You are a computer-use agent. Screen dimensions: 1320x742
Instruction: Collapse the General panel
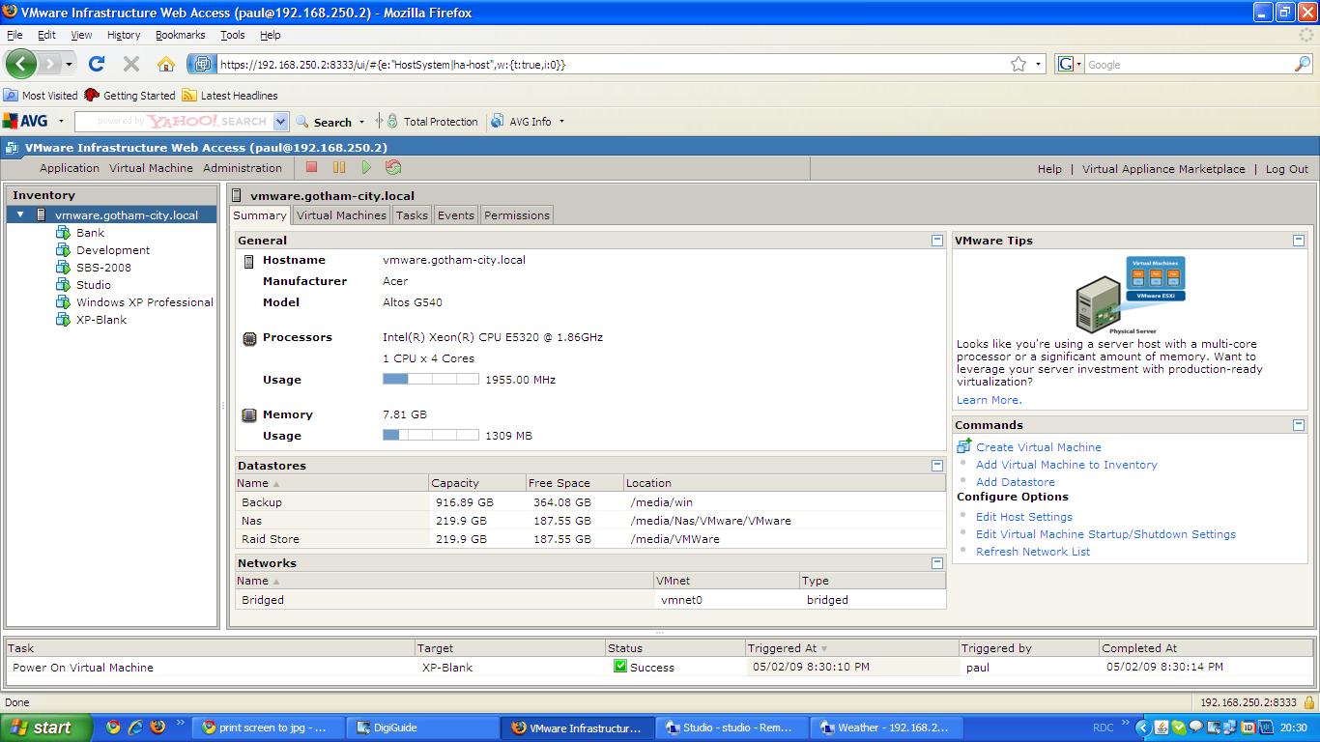[x=936, y=241]
